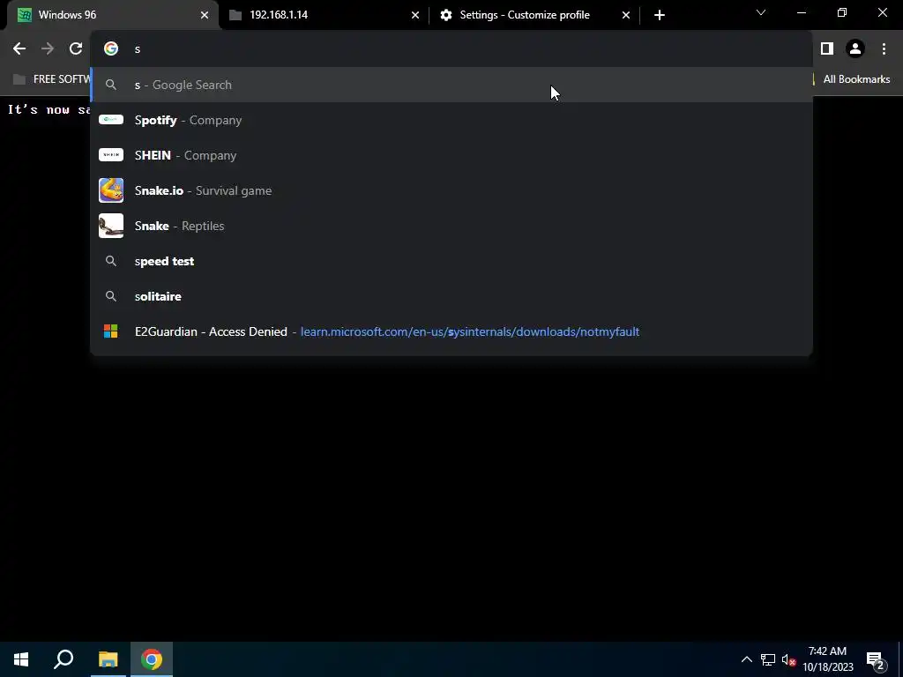
Task: Click 'E2Guardian - Access Denied' history entry title
Action: pyautogui.click(x=211, y=331)
